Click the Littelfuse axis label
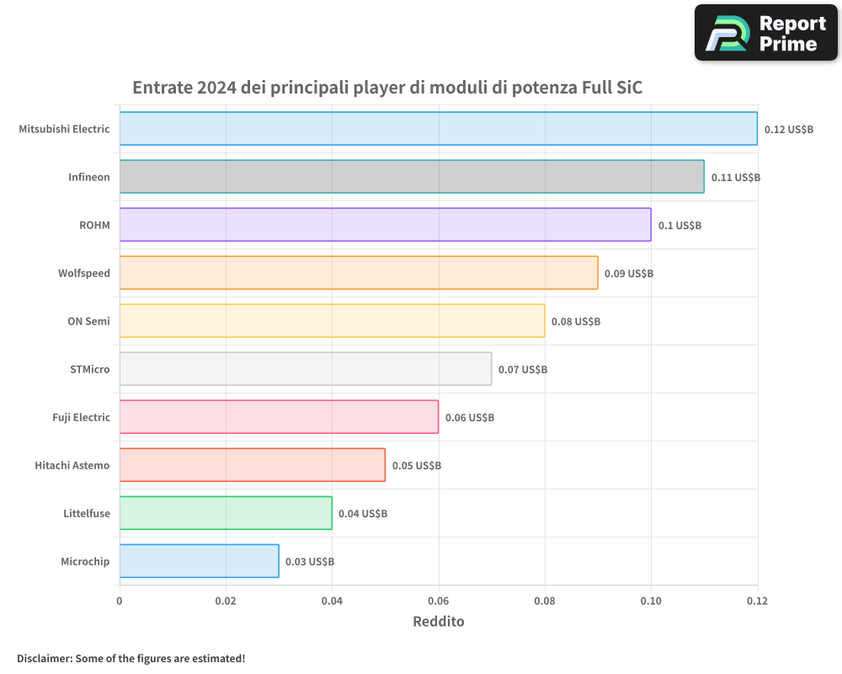Viewport: 842px width, 674px height. pos(87,514)
